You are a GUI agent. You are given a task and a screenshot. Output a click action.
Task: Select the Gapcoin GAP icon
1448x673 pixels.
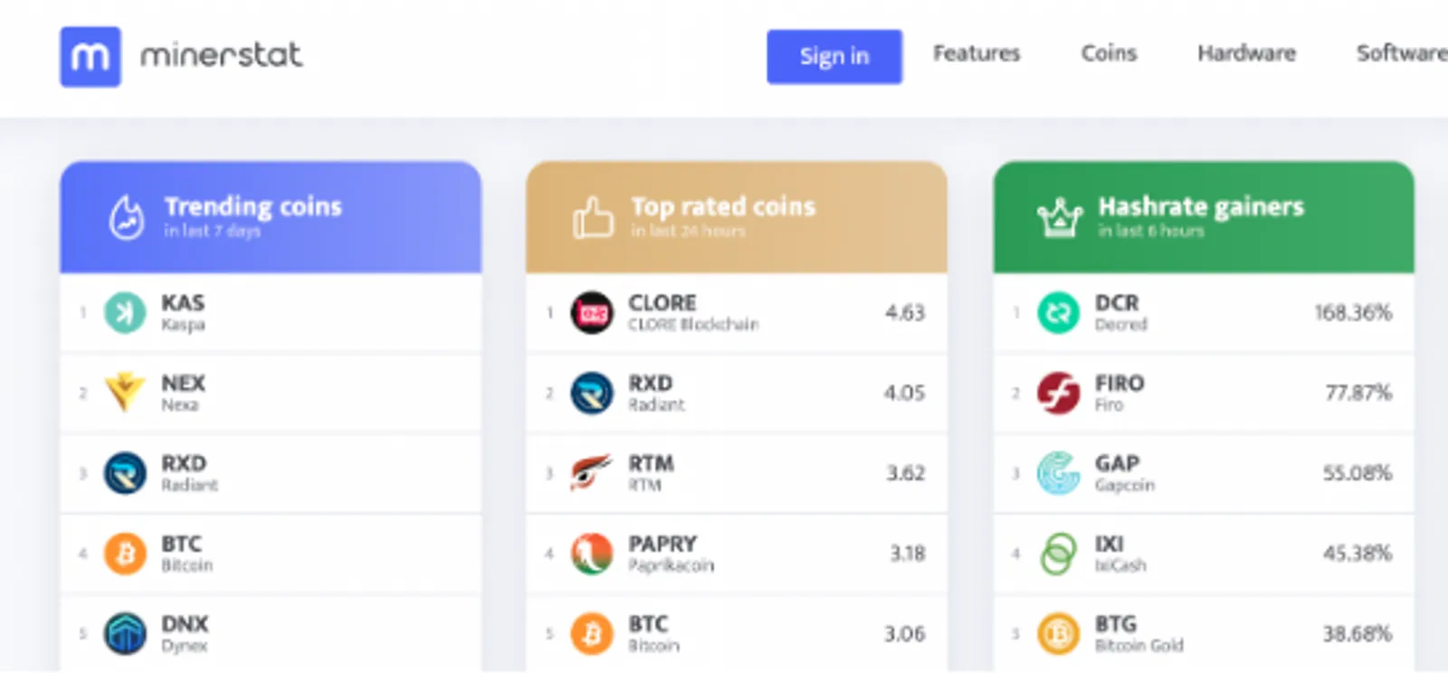[1058, 473]
